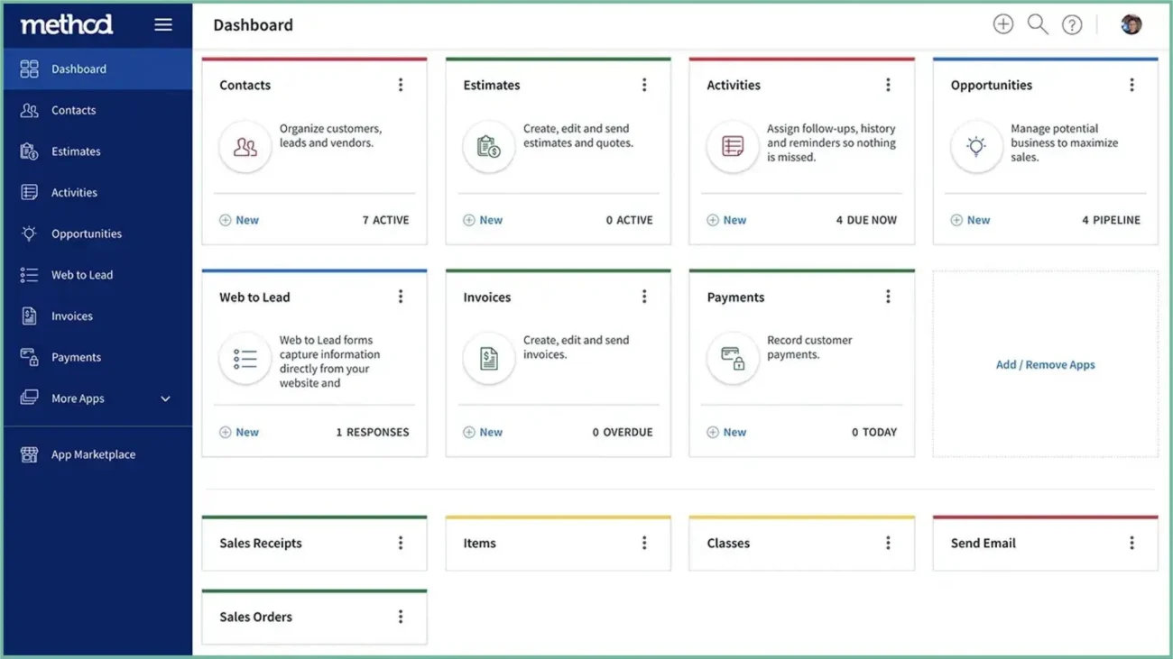Open the three-dot menu on the Invoices card
Image resolution: width=1173 pixels, height=659 pixels.
pos(644,296)
